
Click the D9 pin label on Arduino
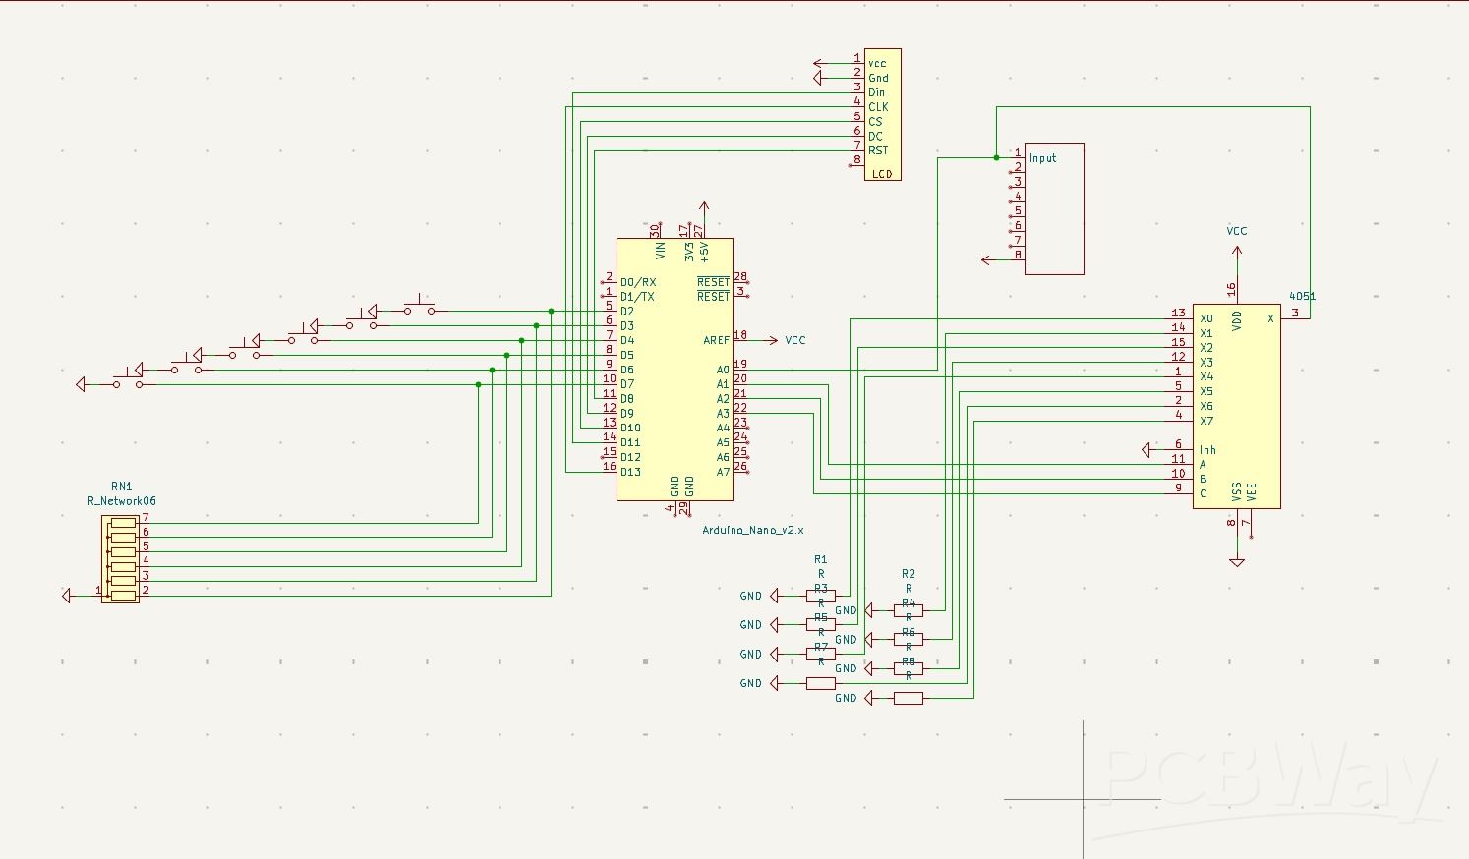pos(627,413)
